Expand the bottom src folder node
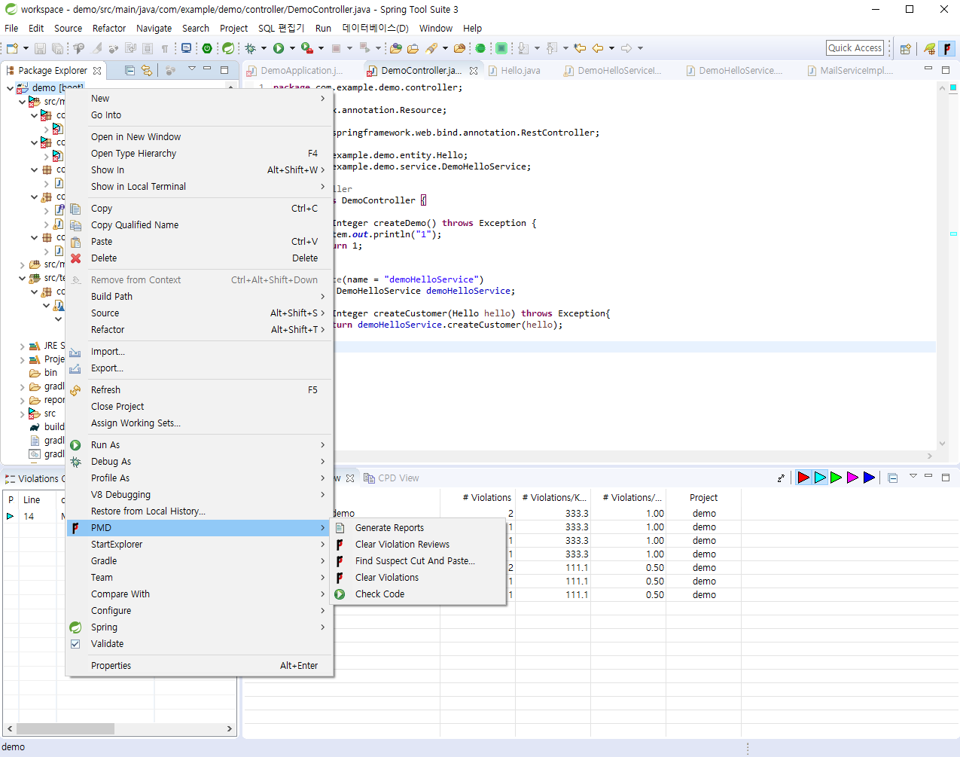960x757 pixels. point(22,414)
